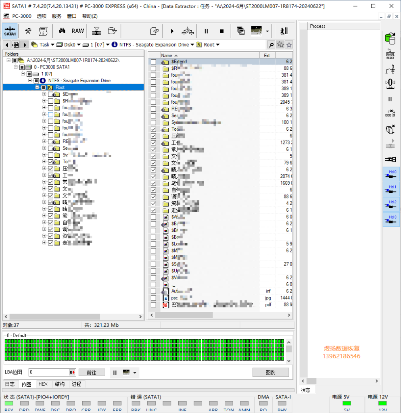Collapse the NTFS Seagate Expansion Drive node
The image size is (401, 413).
point(30,80)
